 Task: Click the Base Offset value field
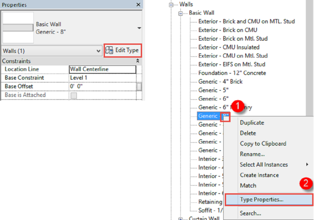point(103,86)
